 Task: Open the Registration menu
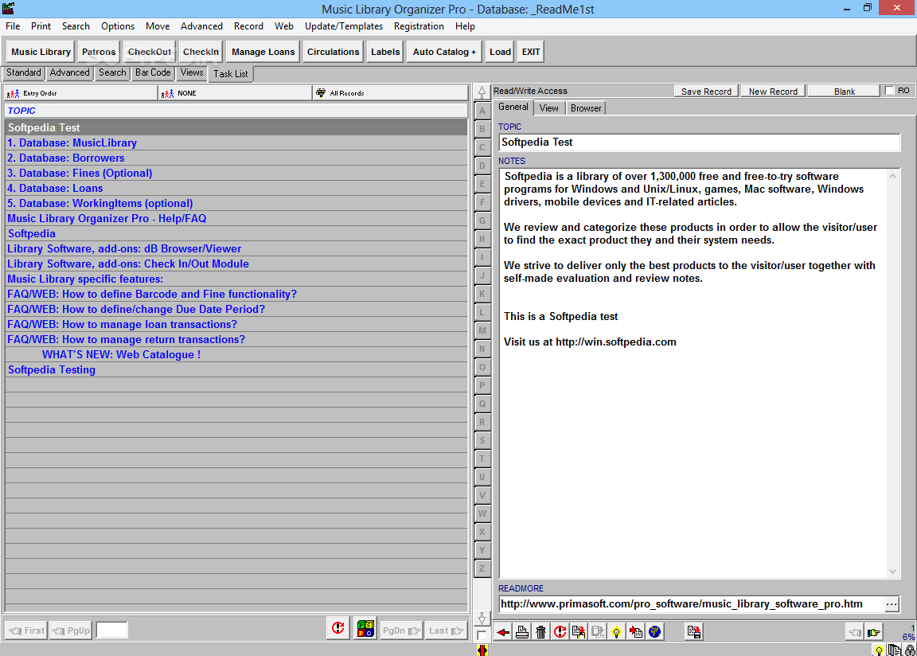(419, 26)
